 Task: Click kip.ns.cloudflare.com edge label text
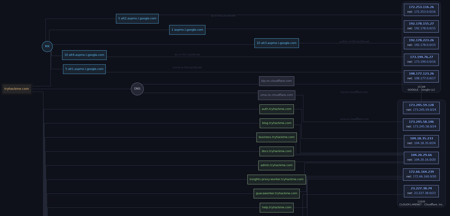click(x=354, y=92)
